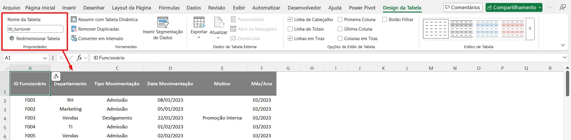The image size is (571, 140).
Task: Click cell F003
Action: pyautogui.click(x=30, y=118)
